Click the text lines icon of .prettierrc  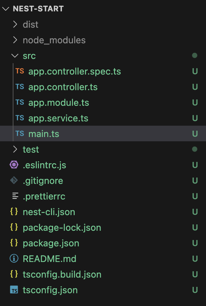[x=15, y=196]
